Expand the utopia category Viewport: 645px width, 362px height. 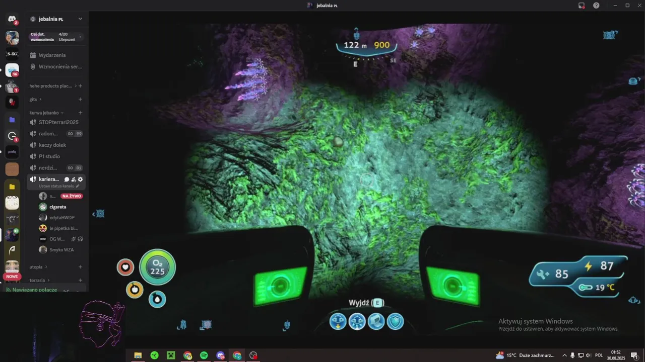coord(38,267)
